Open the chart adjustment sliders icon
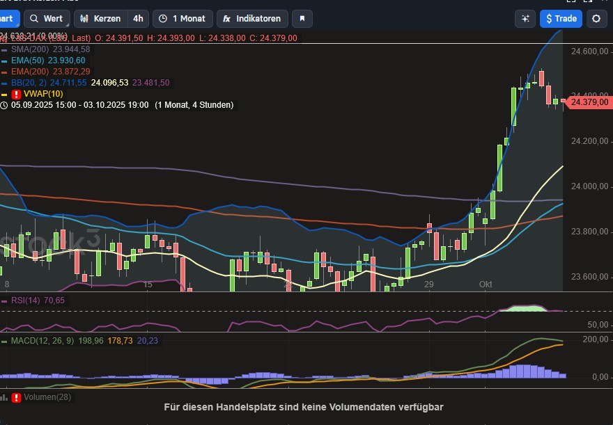Image resolution: width=613 pixels, height=425 pixels. click(x=525, y=18)
